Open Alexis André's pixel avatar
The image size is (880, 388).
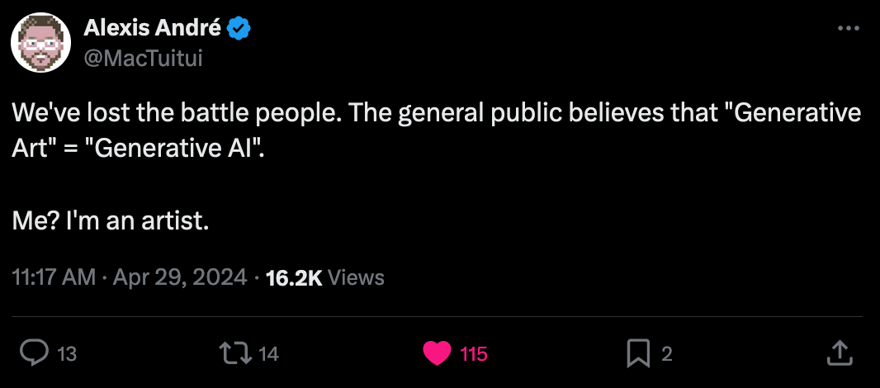click(41, 43)
